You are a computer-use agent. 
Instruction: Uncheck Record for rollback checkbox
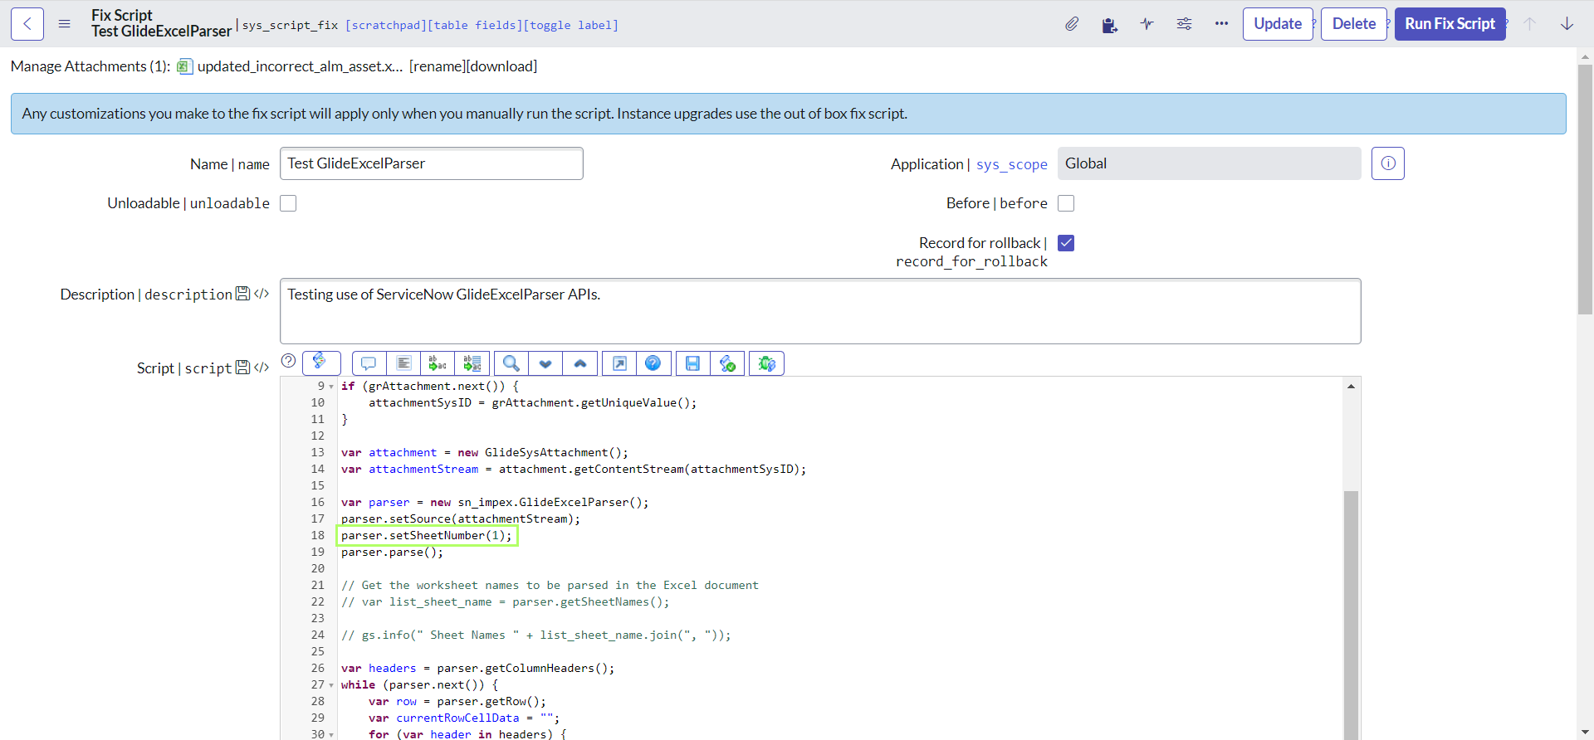tap(1066, 243)
